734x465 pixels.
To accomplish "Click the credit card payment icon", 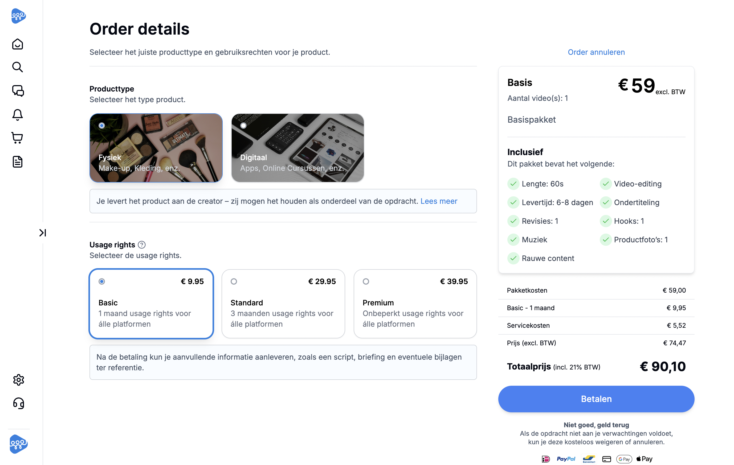I will pyautogui.click(x=607, y=459).
